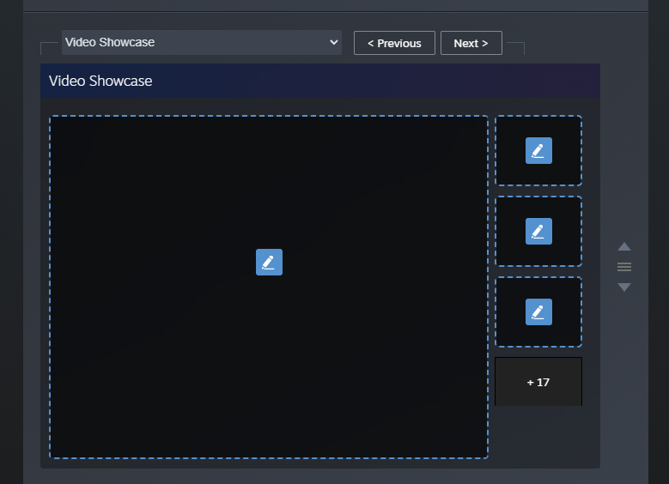Open the + 17 more videos tile
The width and height of the screenshot is (669, 484).
(x=538, y=382)
